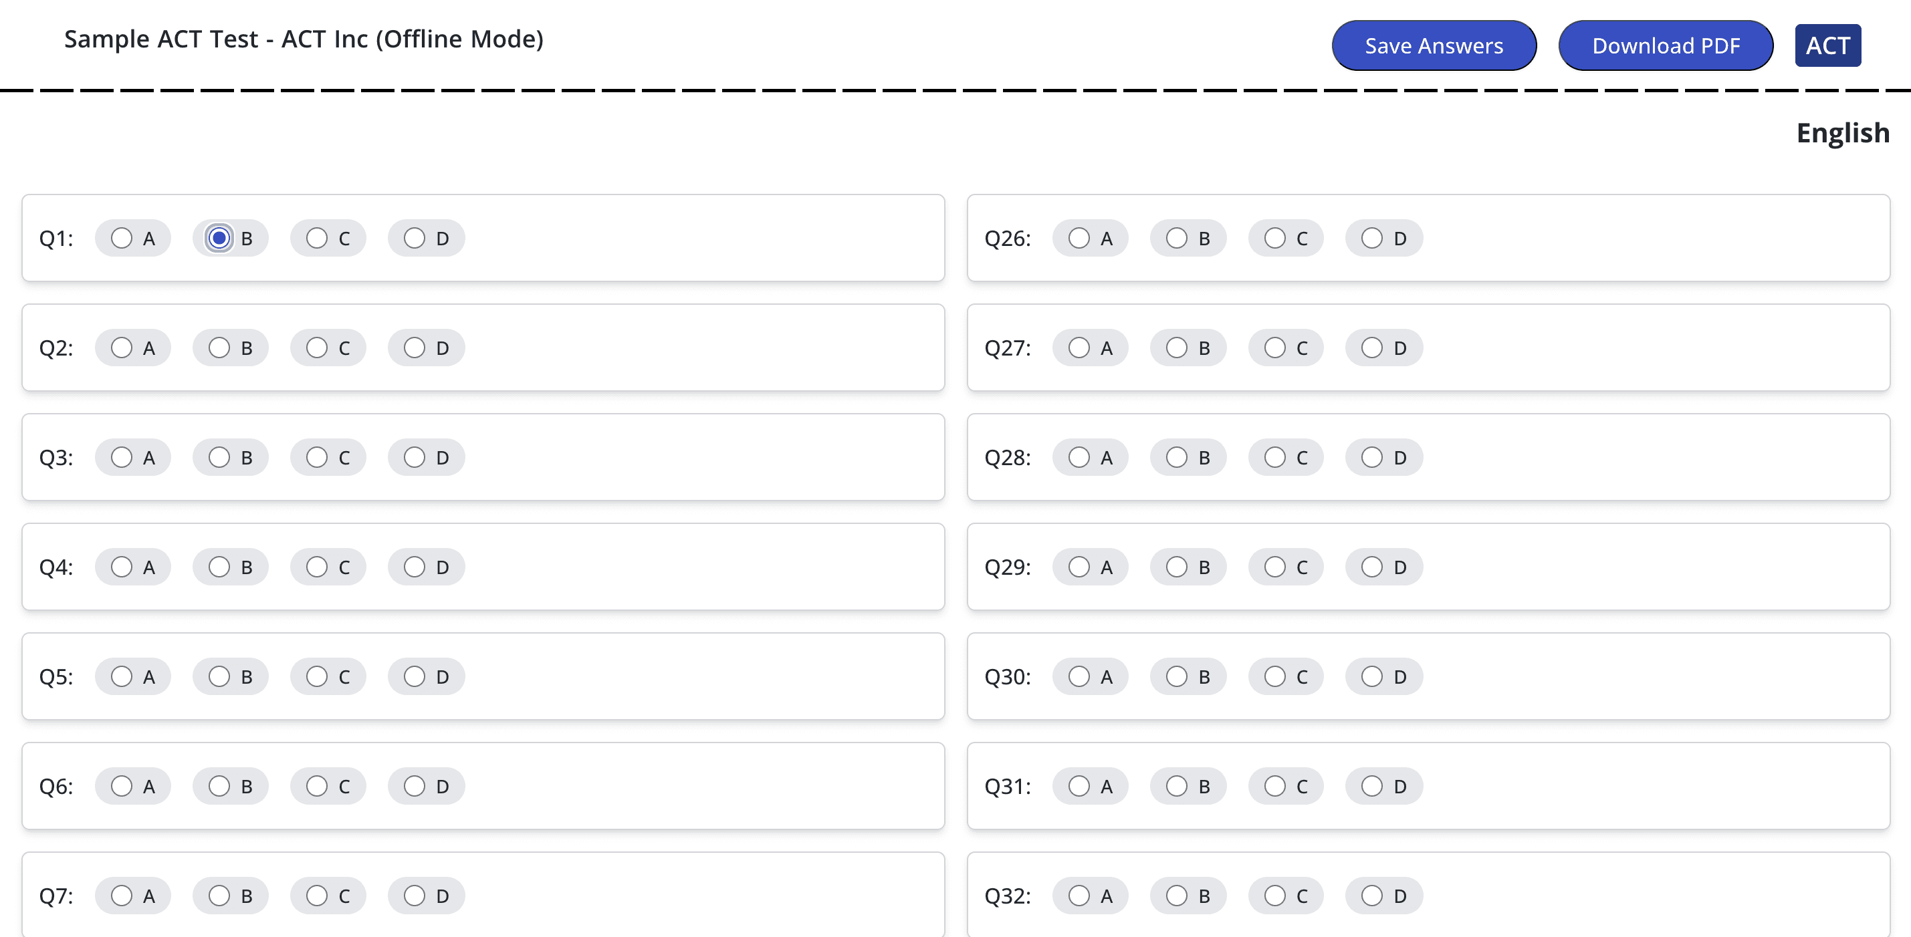This screenshot has width=1911, height=937.
Task: Mark answer A for Q31
Action: pyautogui.click(x=1079, y=786)
